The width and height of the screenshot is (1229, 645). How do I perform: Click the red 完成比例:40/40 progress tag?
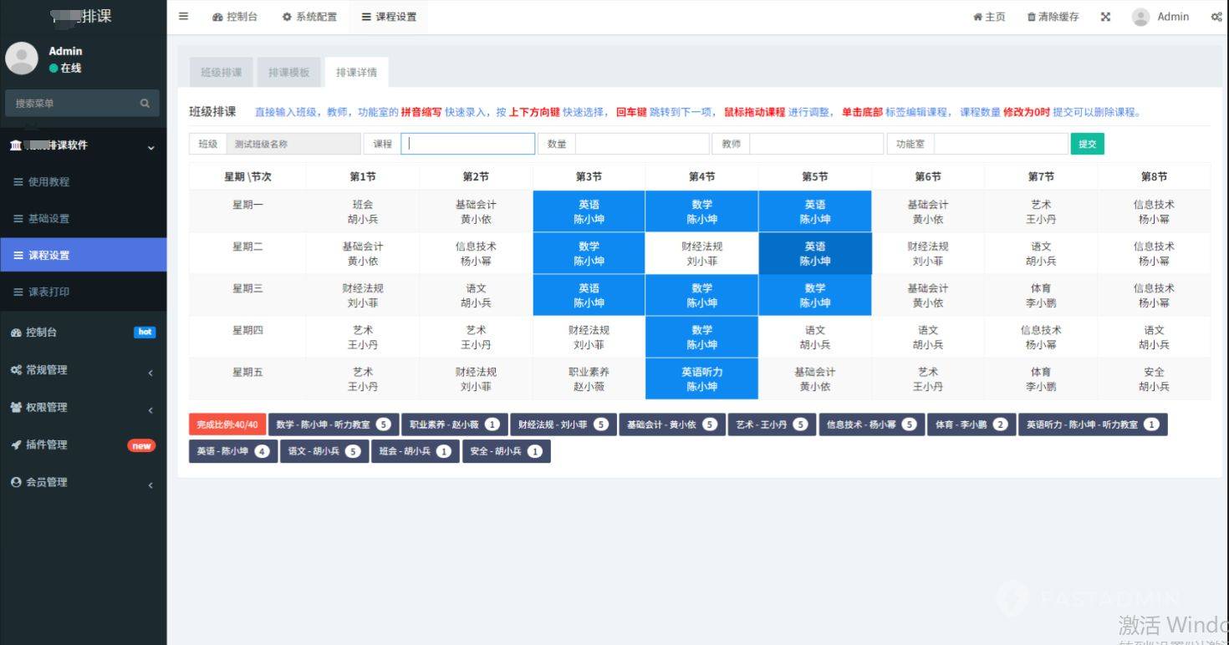(x=225, y=424)
